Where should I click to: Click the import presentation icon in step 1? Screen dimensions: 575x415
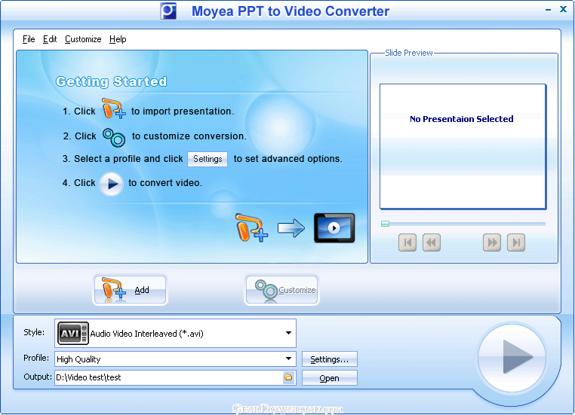[114, 108]
